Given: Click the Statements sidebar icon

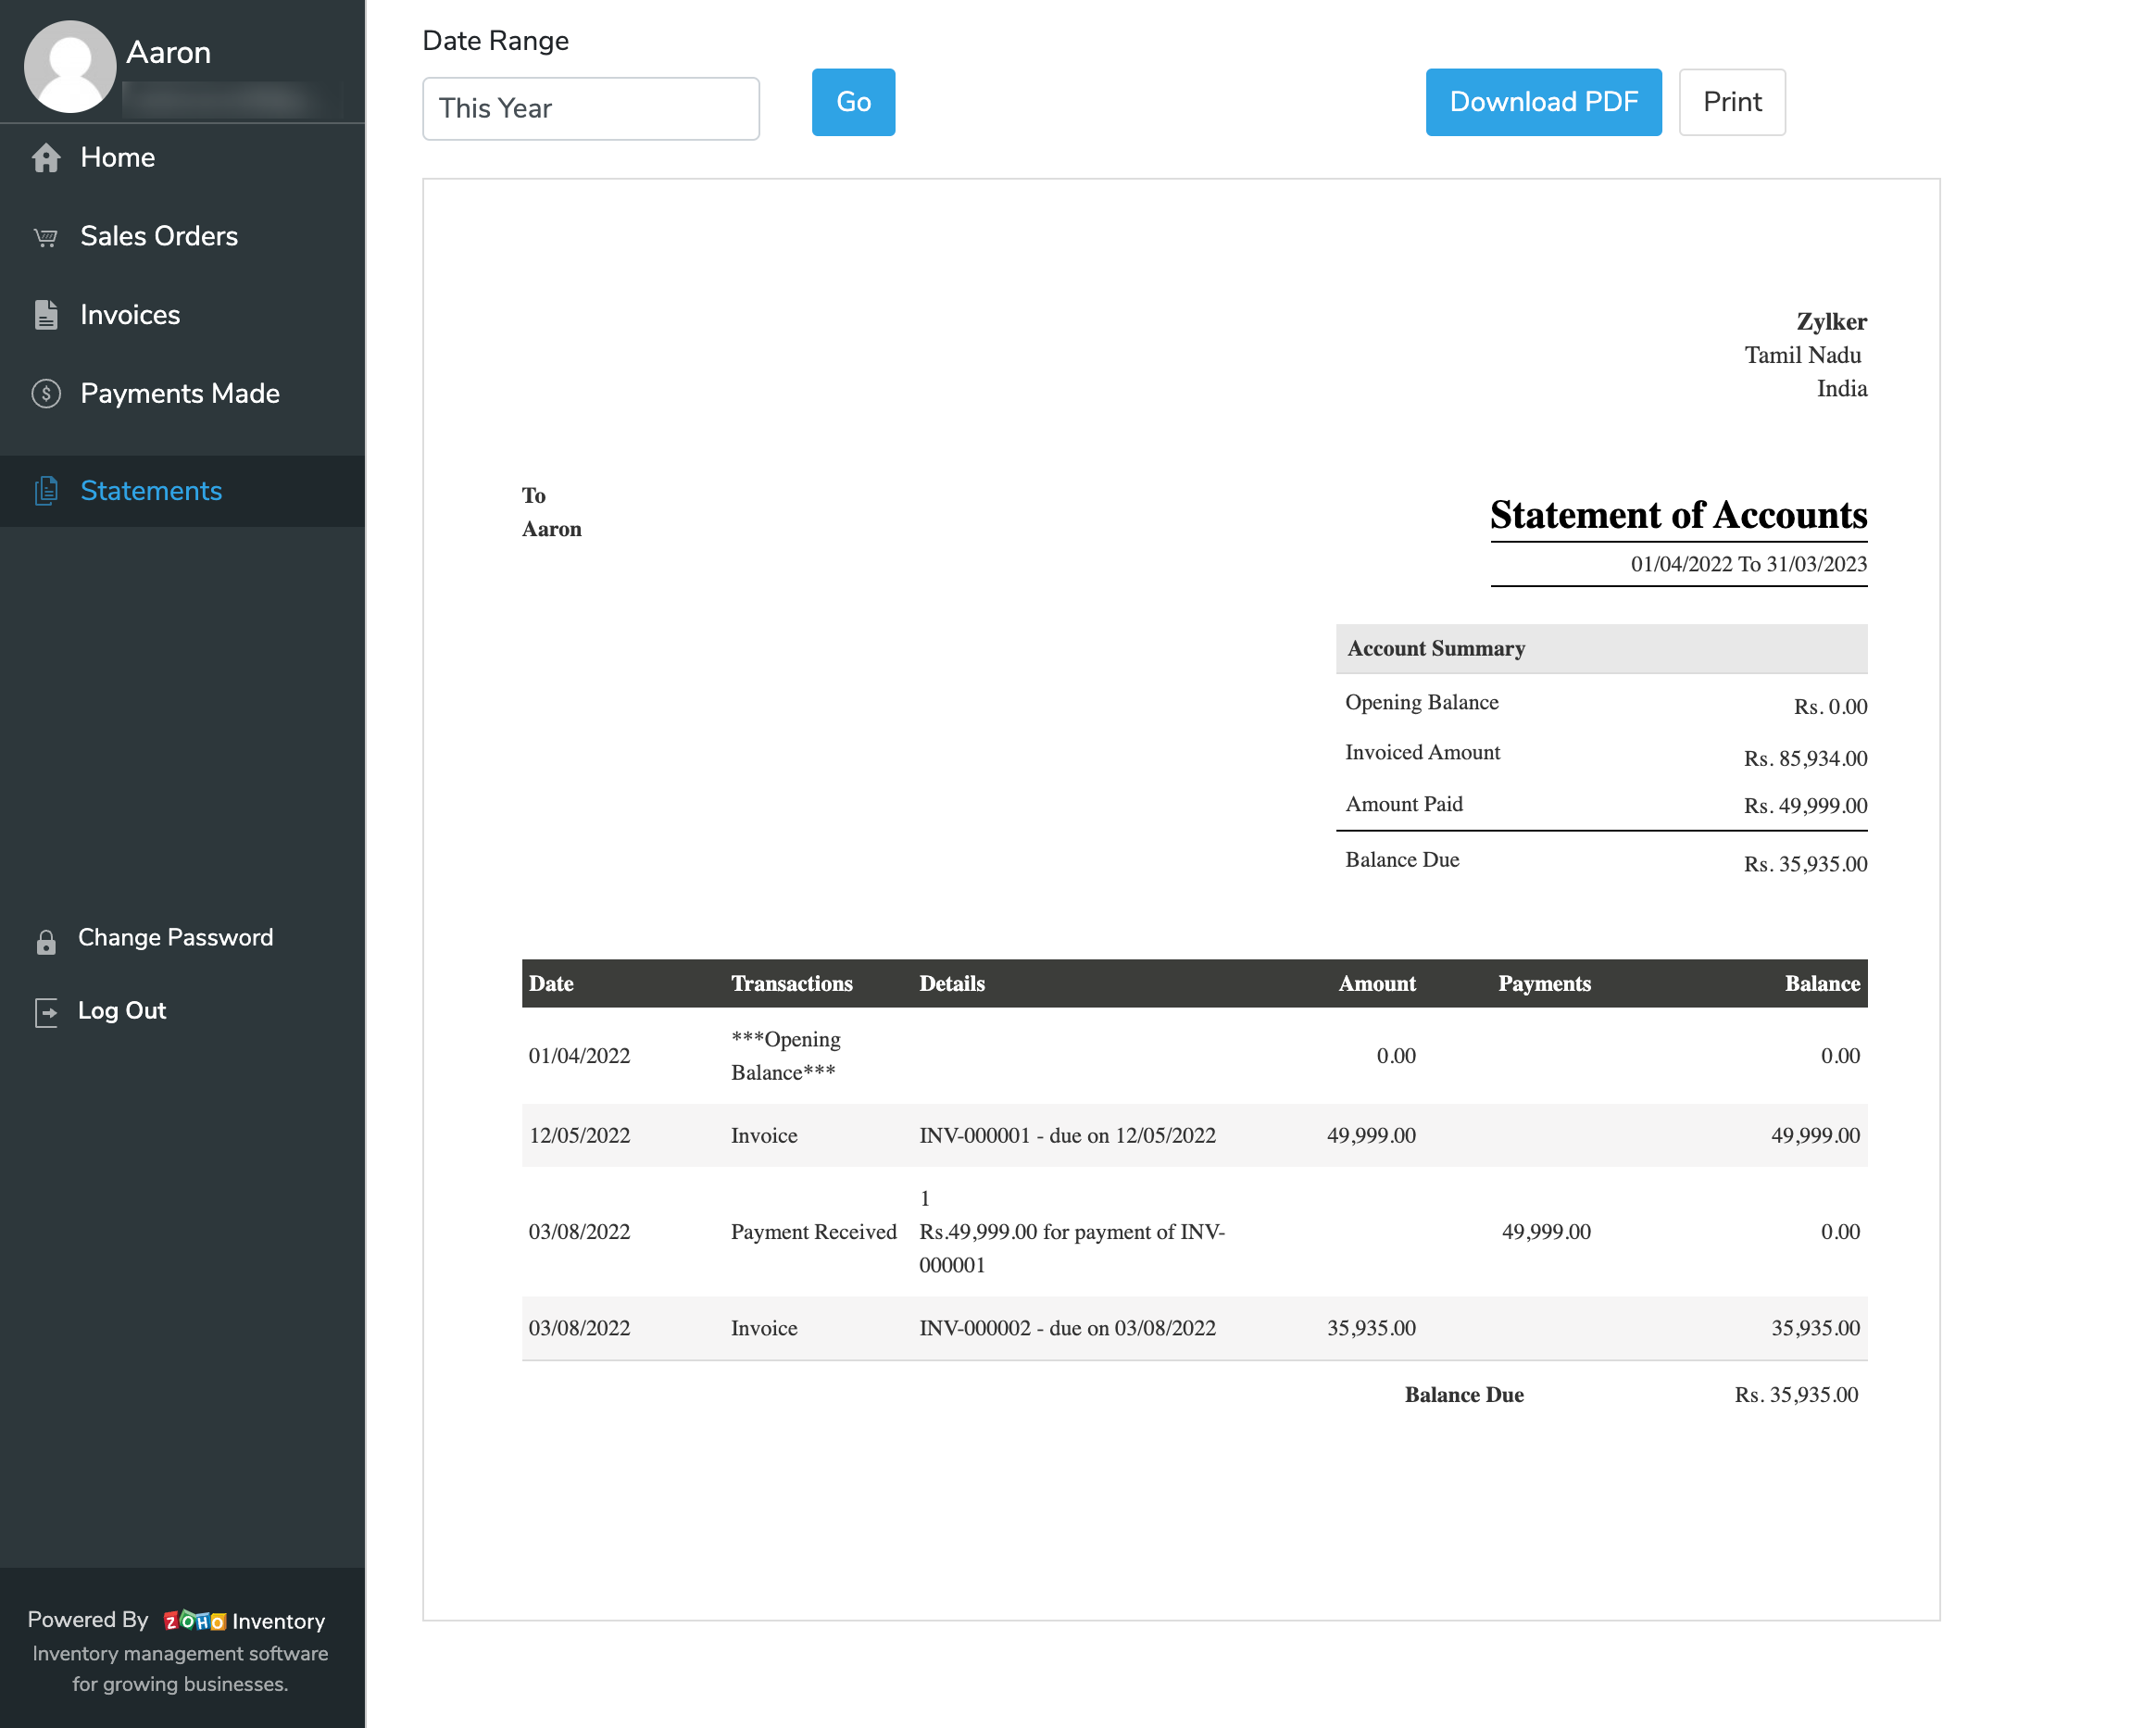Looking at the screenshot, I should [x=46, y=491].
